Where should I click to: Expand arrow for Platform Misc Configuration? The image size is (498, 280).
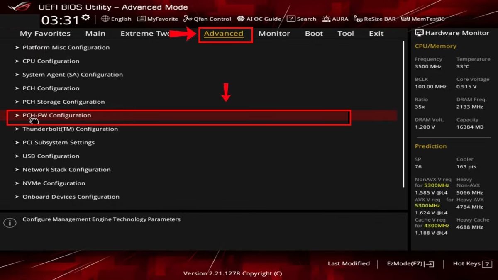[17, 48]
